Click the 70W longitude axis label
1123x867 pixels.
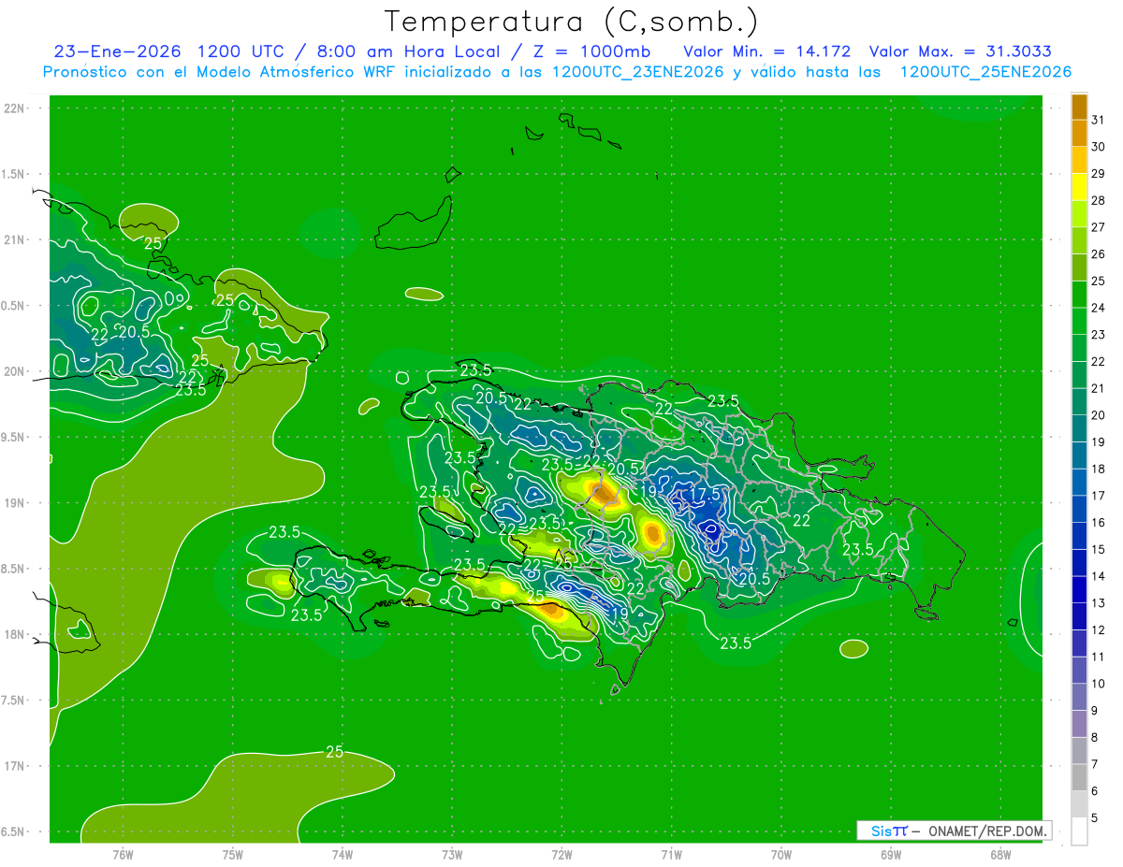pos(781,854)
